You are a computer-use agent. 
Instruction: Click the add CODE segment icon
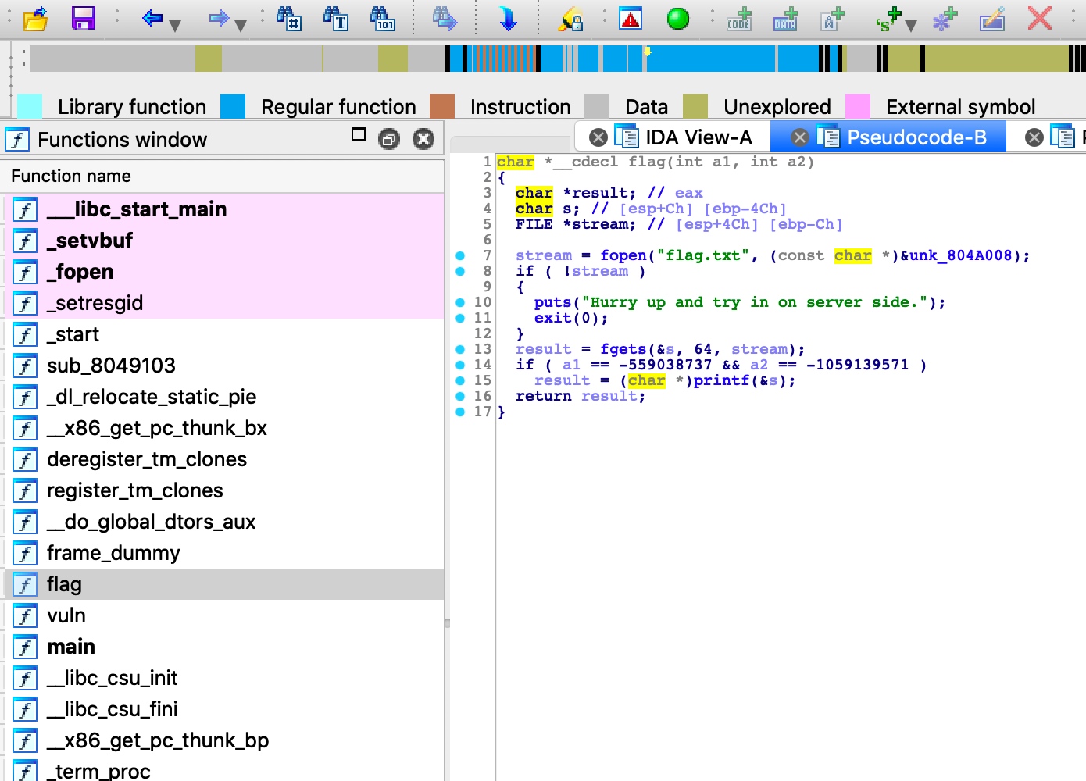tap(738, 19)
